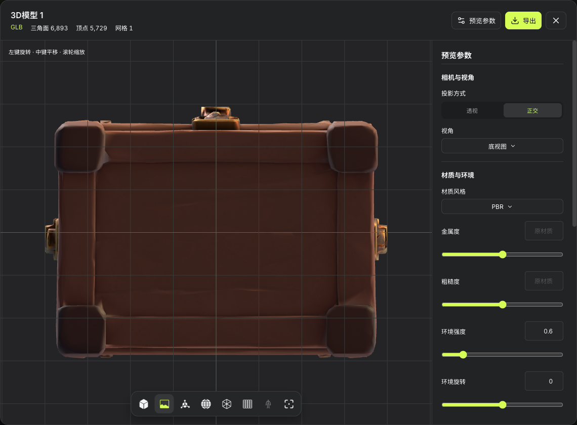Toggle the globe environment icon
The width and height of the screenshot is (577, 425).
[206, 404]
